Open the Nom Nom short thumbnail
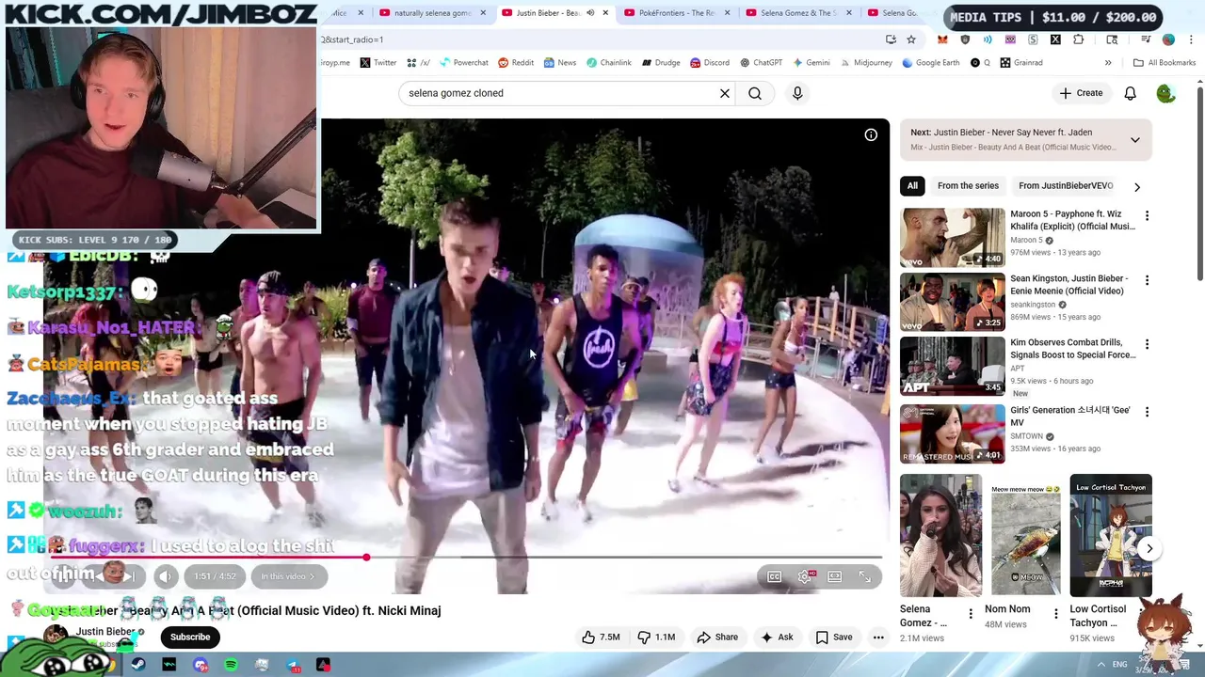Screen dimensions: 1205x677 click(x=1025, y=536)
